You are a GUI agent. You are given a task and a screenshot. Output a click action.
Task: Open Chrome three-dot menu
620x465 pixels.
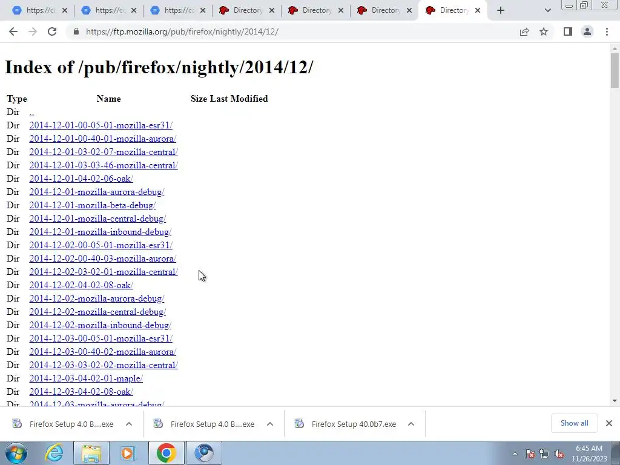click(x=607, y=31)
